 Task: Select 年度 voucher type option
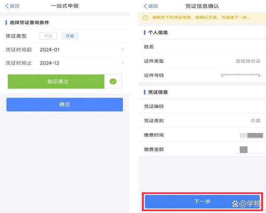(x=48, y=36)
